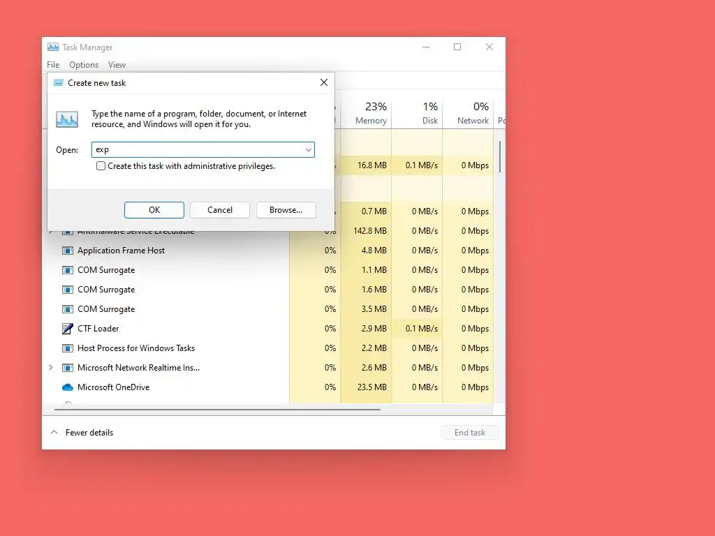The width and height of the screenshot is (715, 536).
Task: Click the Host Process for Windows Tasks icon
Action: [x=68, y=348]
